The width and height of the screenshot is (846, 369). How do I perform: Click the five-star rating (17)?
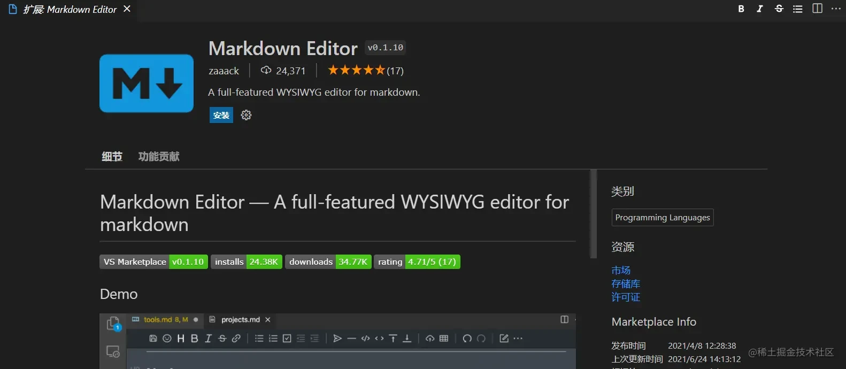(x=366, y=71)
